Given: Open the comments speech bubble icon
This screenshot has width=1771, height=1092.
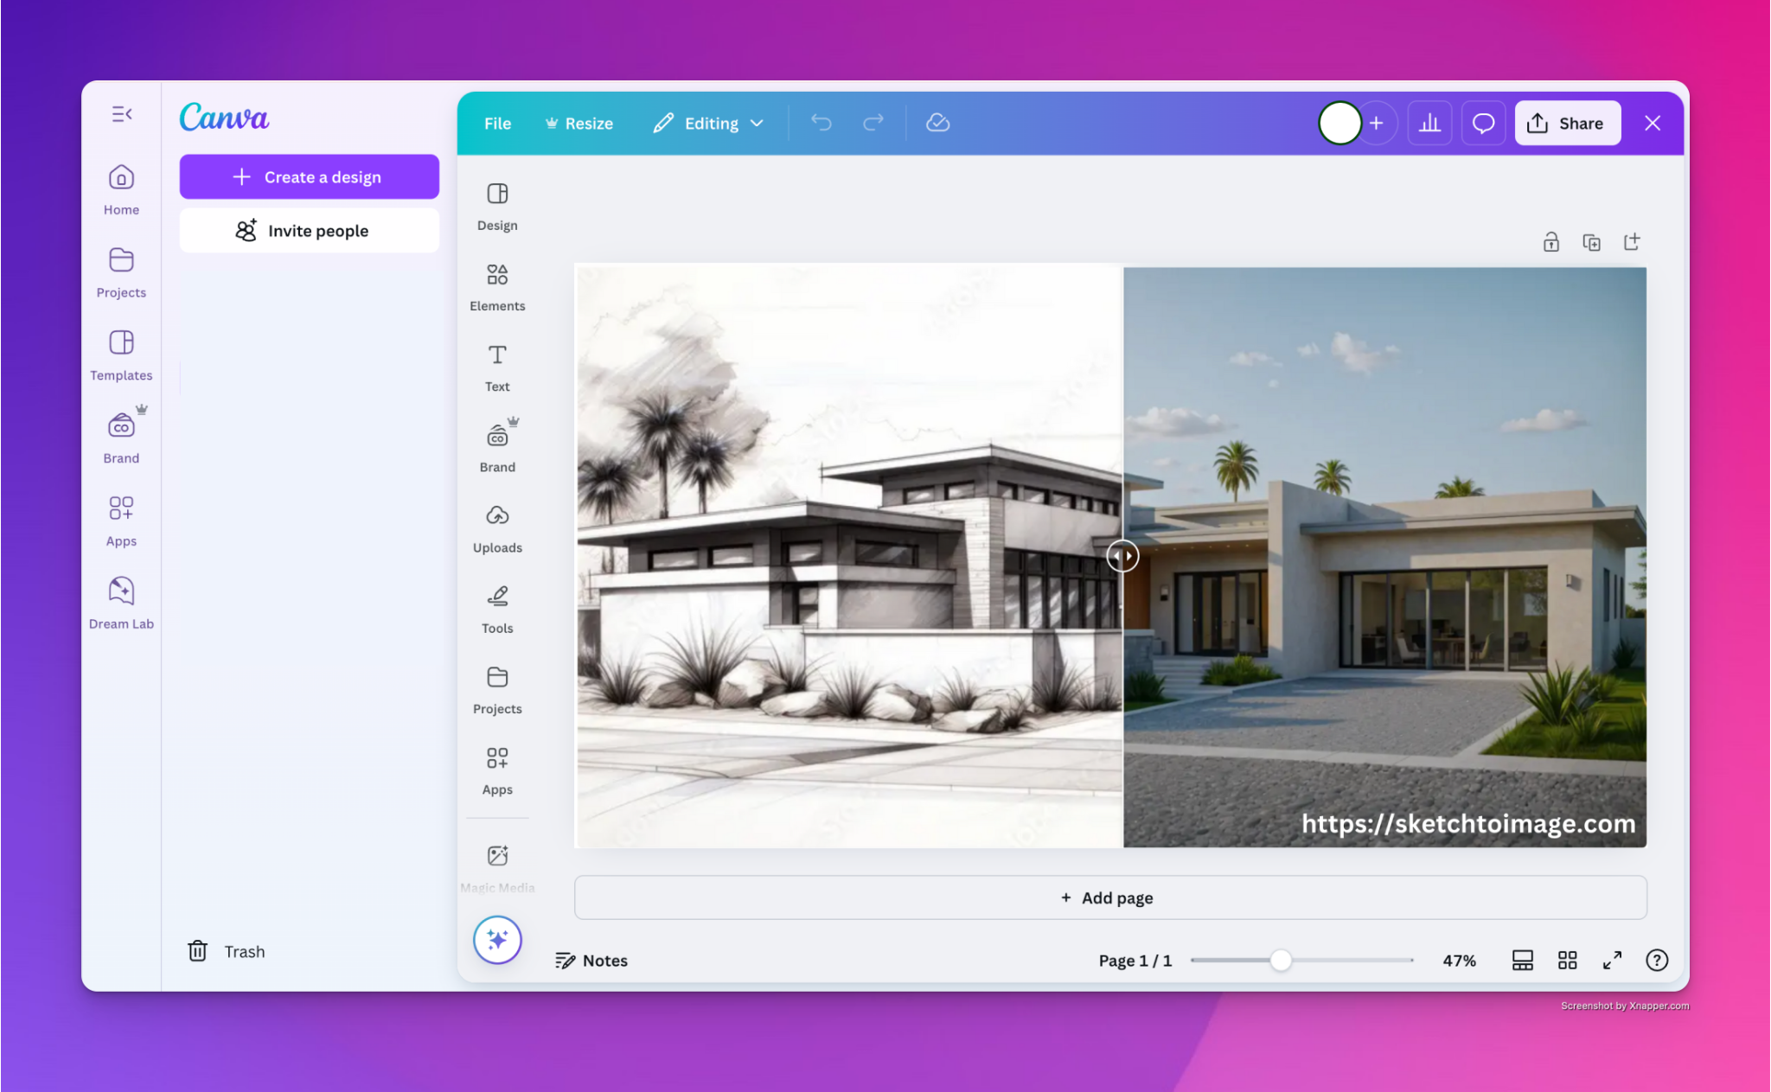Looking at the screenshot, I should click(x=1483, y=124).
